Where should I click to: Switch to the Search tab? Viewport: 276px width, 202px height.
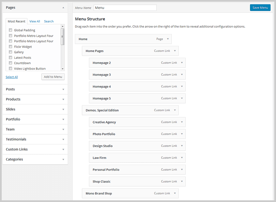point(49,21)
